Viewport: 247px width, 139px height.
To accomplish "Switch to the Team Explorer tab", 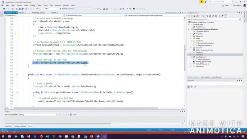I will 205,77.
